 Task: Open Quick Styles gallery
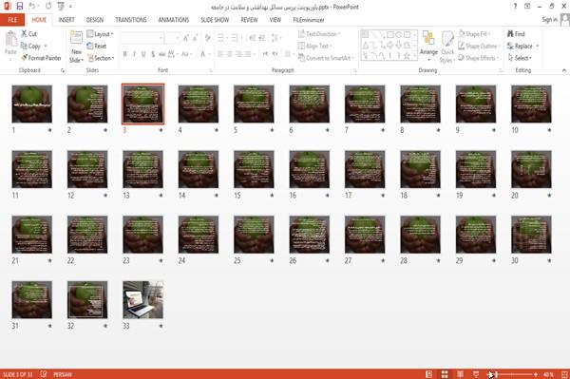(x=447, y=47)
